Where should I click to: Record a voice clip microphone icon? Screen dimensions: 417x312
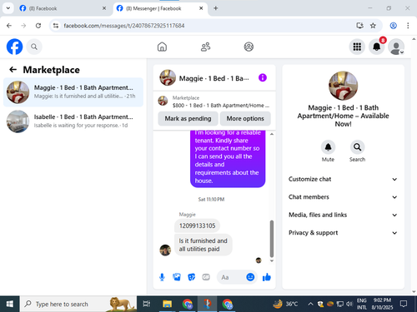(162, 277)
